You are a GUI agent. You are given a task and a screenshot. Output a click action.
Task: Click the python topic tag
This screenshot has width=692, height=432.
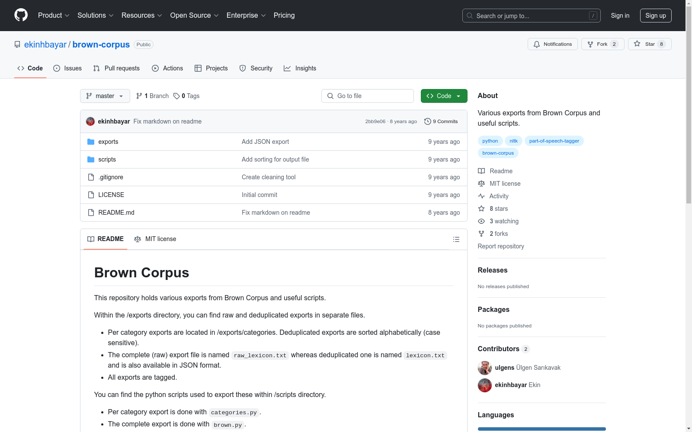pyautogui.click(x=490, y=141)
